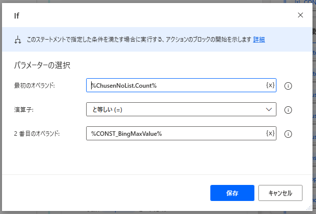Close the If dialog with X
Viewport: 316px width, 214px height.
(300, 15)
